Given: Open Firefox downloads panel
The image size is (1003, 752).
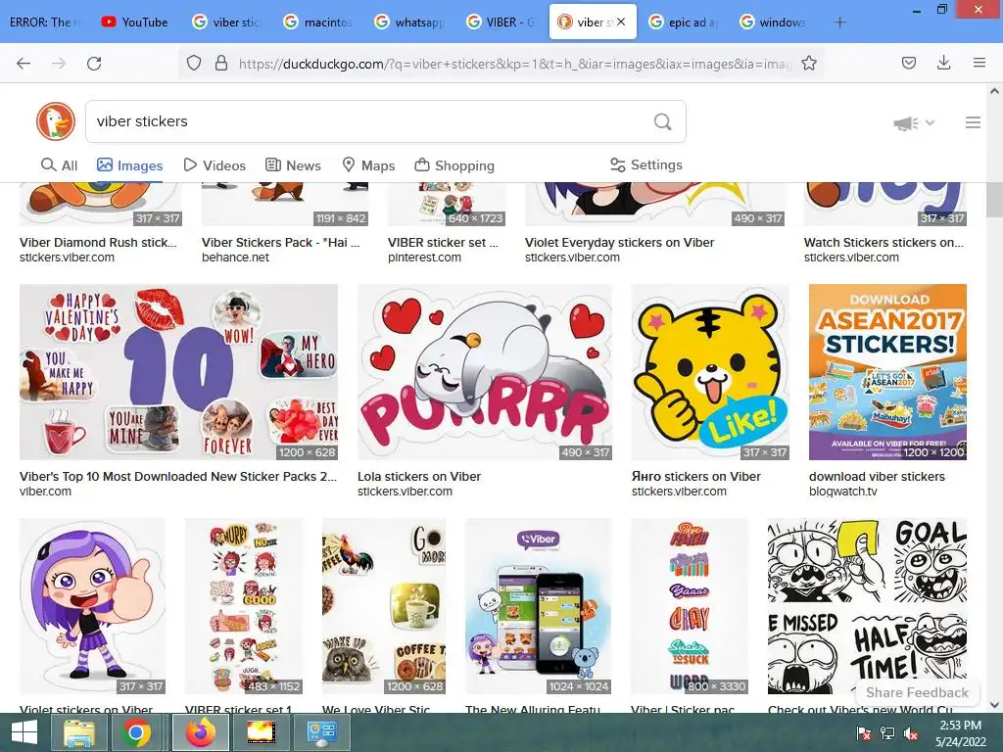Looking at the screenshot, I should coord(943,63).
